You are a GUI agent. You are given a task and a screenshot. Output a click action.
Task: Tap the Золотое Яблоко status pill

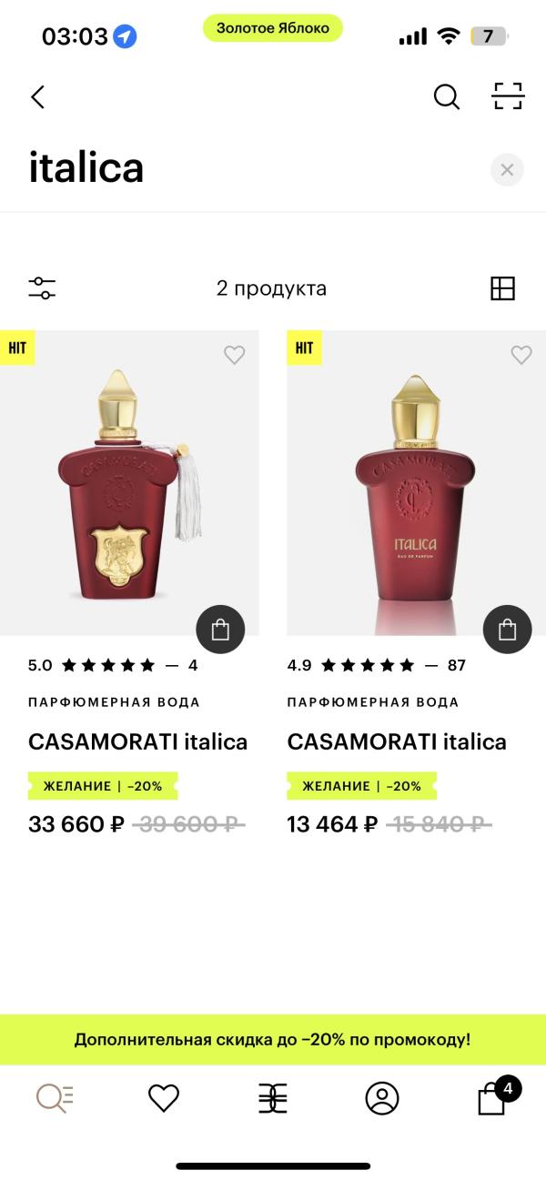273,28
